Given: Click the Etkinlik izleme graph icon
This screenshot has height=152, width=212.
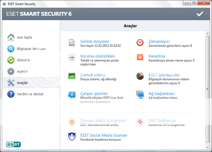Looking at the screenshot, I should [x=72, y=76].
